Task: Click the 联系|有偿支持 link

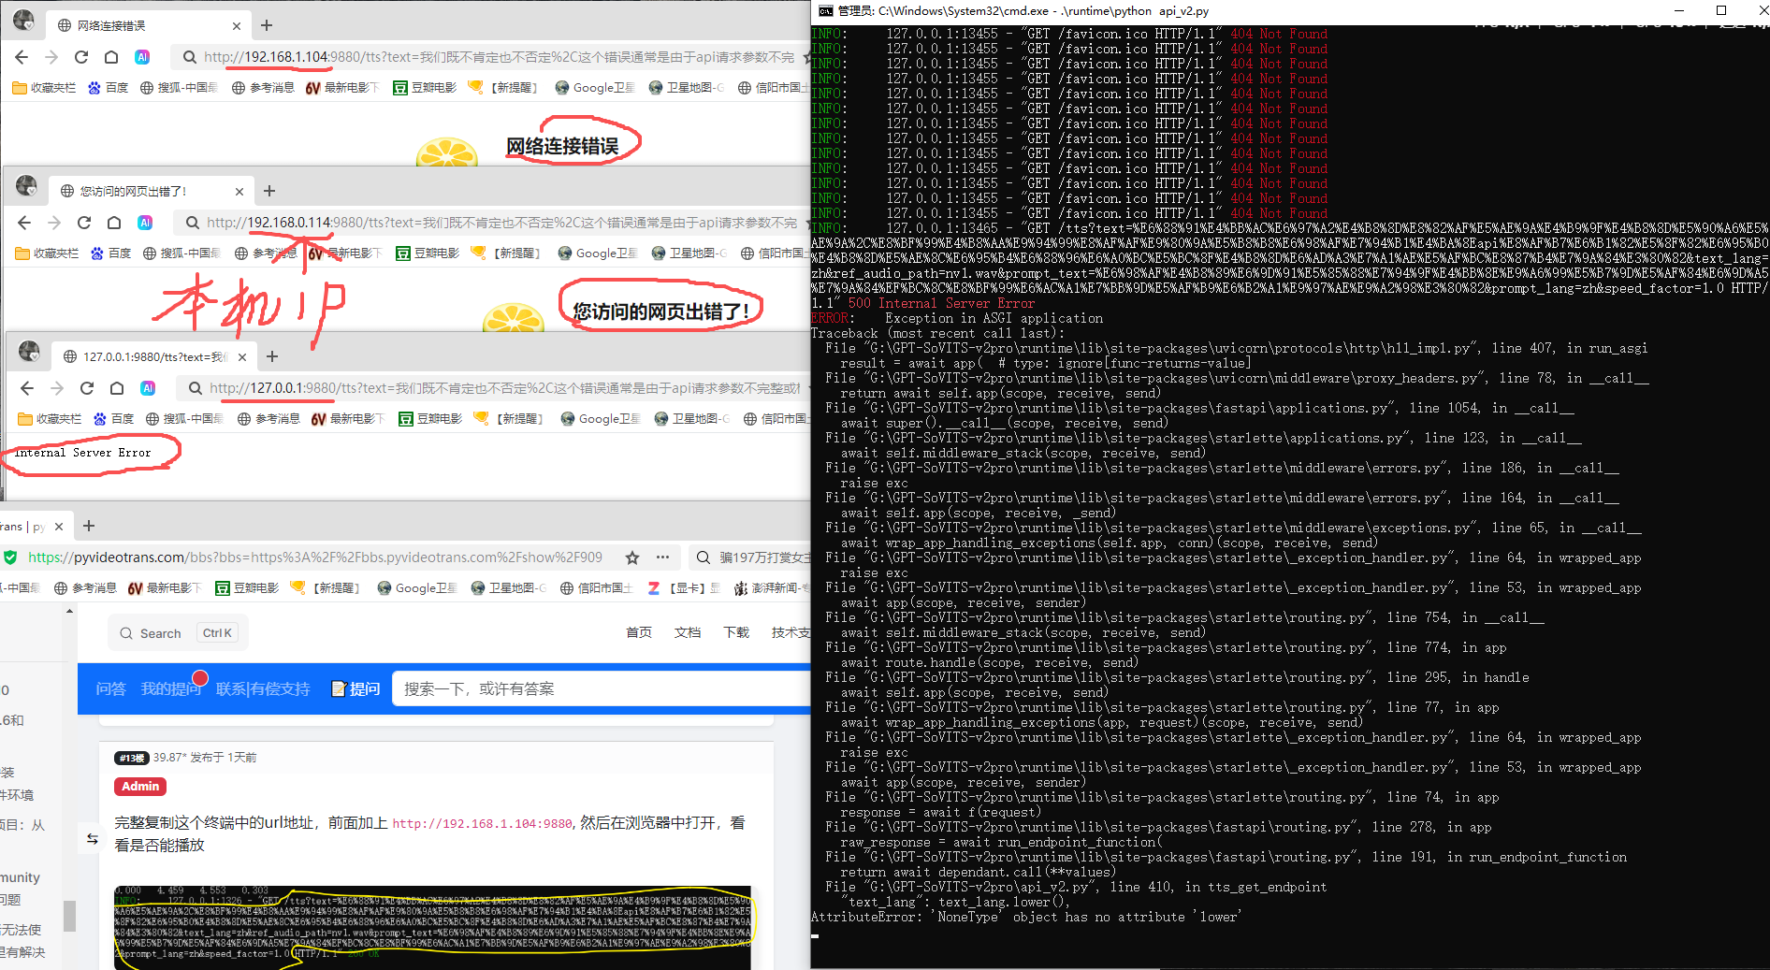Action: tap(263, 689)
